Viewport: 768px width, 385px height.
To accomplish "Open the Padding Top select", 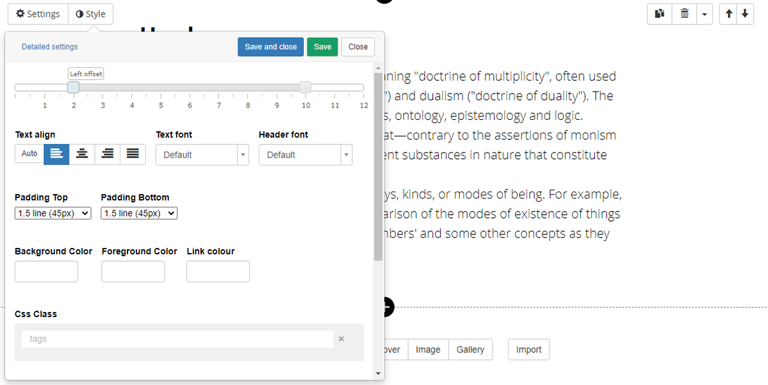I will click(x=53, y=213).
